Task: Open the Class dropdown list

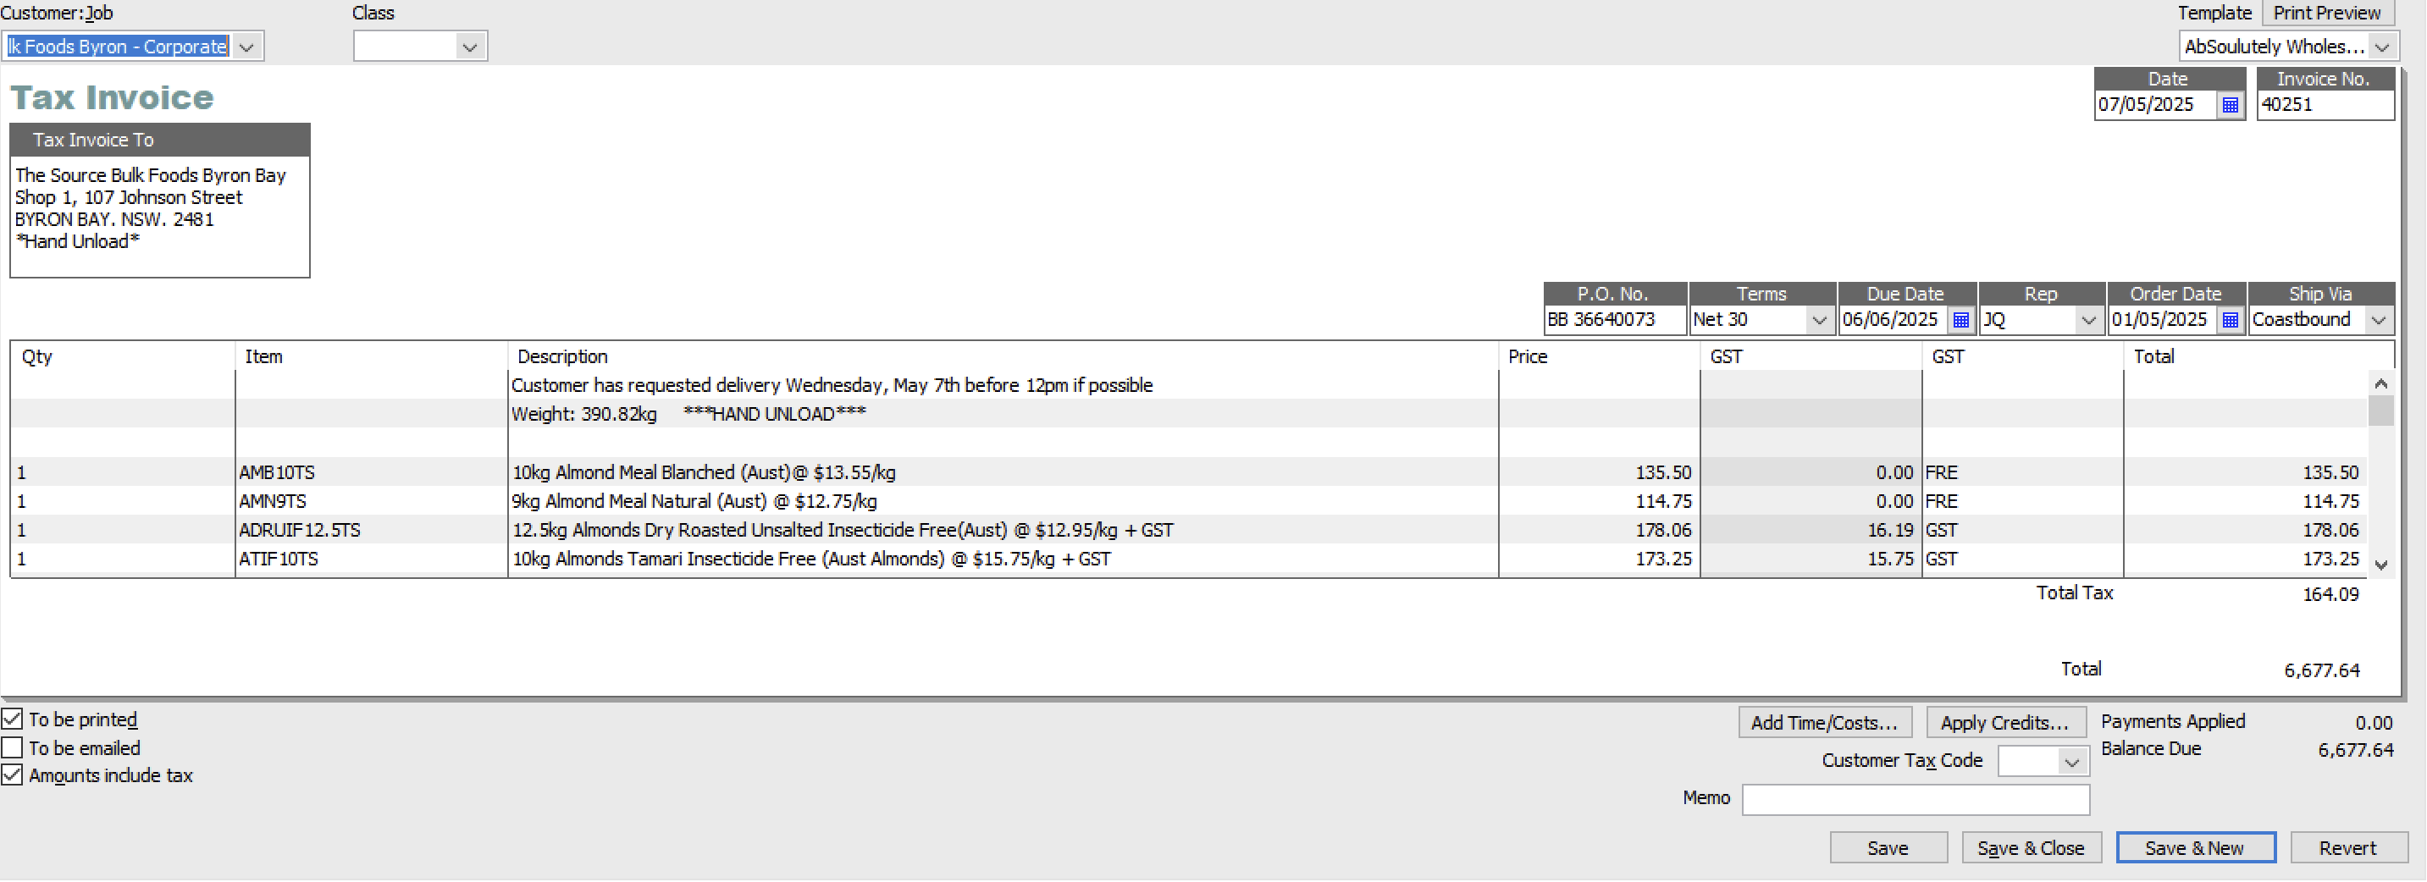Action: click(469, 46)
